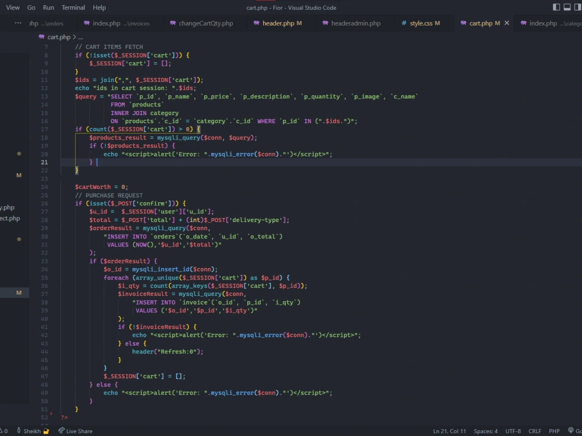
Task: Open the three-dots overflow menu above sidebar
Action: (18, 23)
